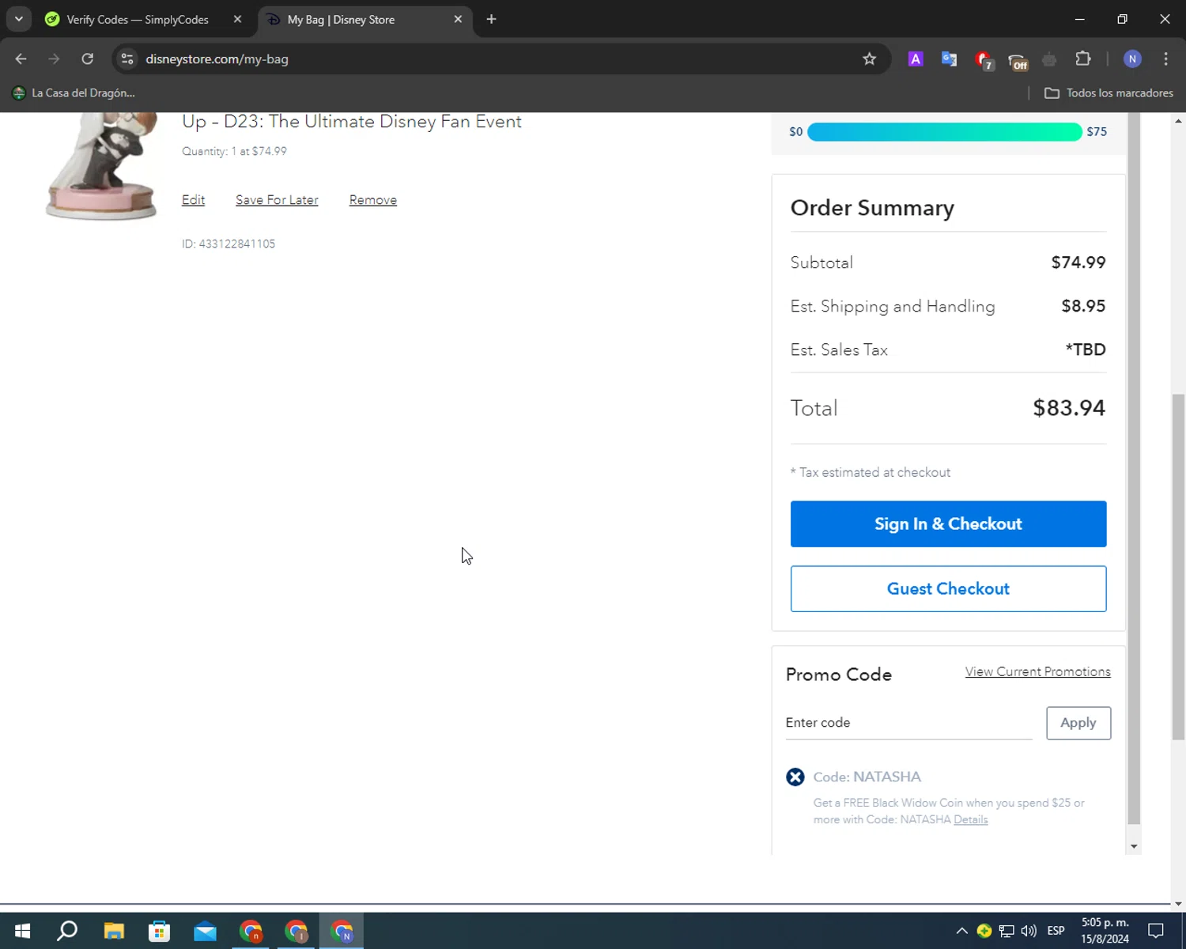Open the volume control in tray

pyautogui.click(x=1029, y=931)
